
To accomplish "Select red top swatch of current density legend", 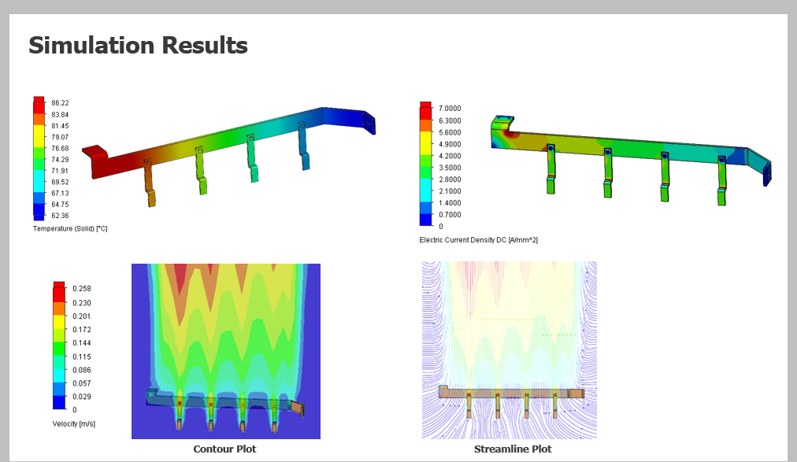I will (x=425, y=108).
